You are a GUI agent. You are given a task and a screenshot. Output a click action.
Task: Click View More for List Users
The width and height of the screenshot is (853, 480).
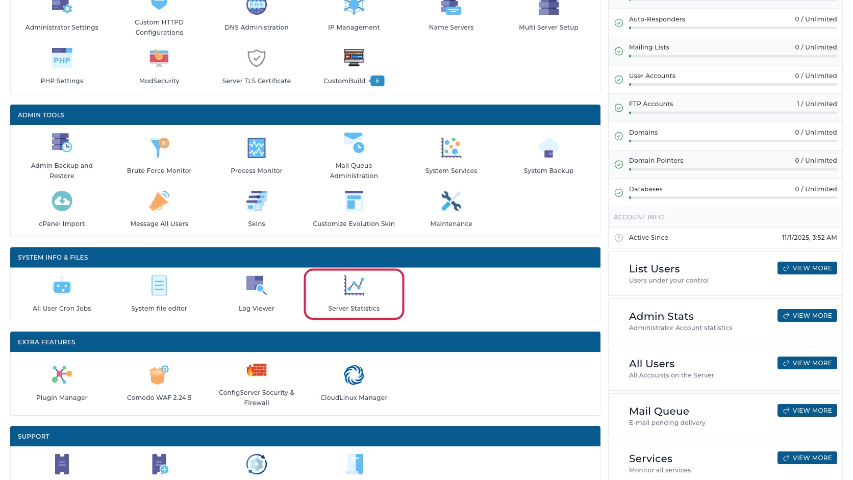(807, 268)
